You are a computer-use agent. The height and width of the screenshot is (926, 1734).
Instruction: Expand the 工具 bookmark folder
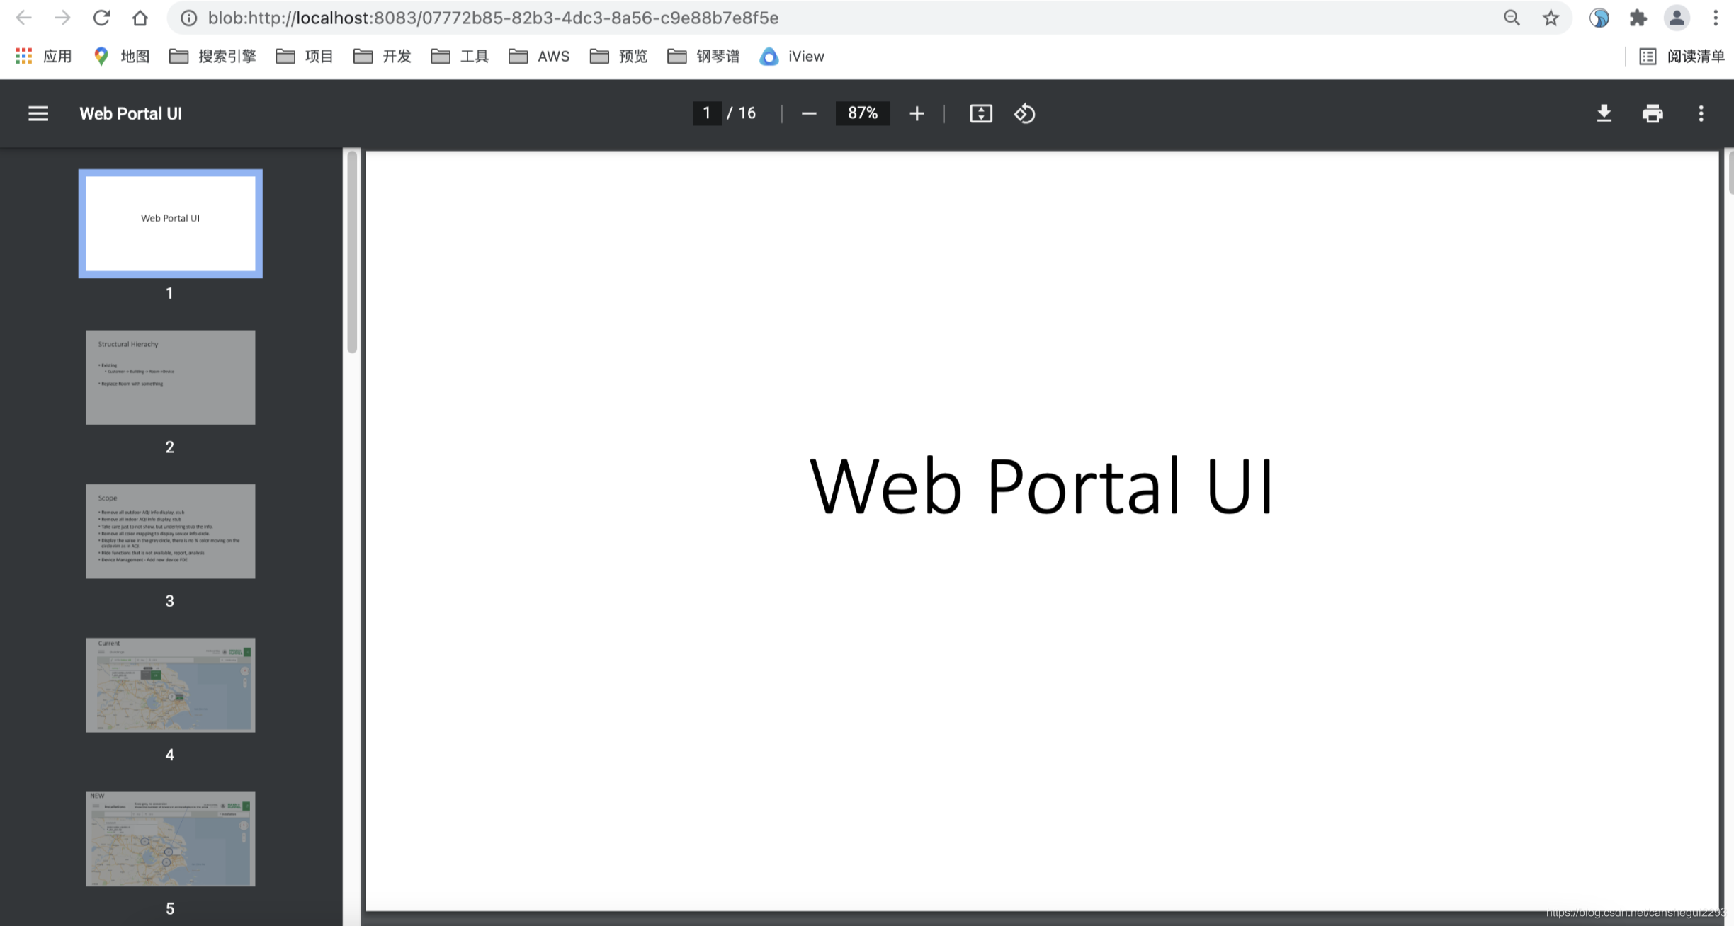(x=460, y=56)
